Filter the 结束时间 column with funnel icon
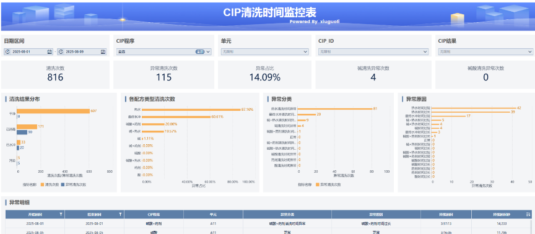Screen dimensions: 535x234 tap(120, 214)
